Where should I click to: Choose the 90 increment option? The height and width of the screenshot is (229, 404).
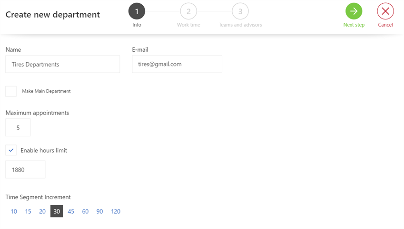point(99,211)
